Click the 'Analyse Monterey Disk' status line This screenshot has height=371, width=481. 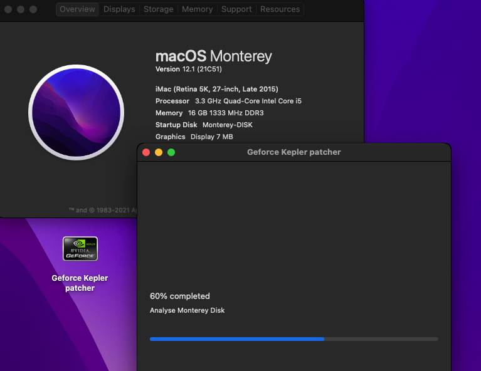pos(187,310)
